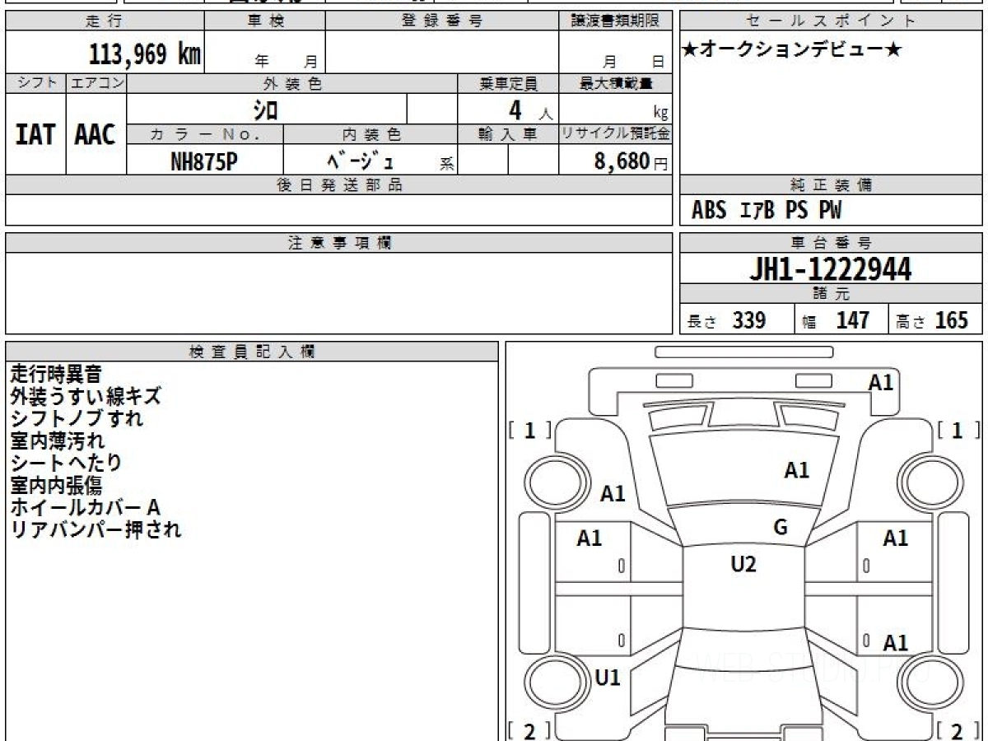
Task: Select the 室内薄汚れ note line
Action: [57, 440]
